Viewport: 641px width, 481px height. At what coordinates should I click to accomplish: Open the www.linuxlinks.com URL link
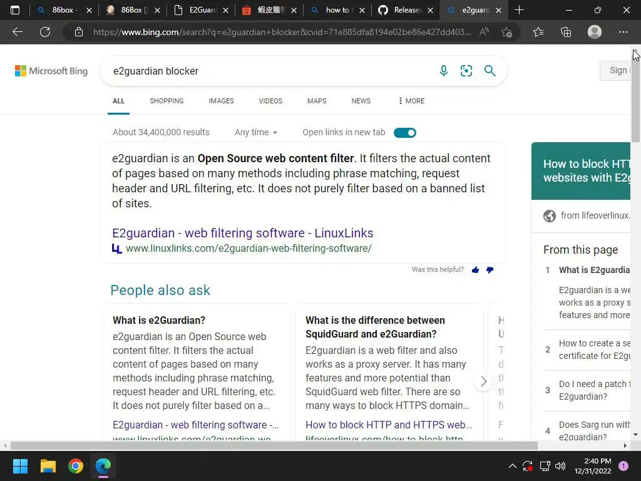click(x=249, y=248)
